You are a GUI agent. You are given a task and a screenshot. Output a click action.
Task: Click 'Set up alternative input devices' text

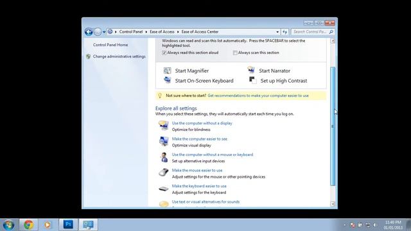[x=198, y=161]
